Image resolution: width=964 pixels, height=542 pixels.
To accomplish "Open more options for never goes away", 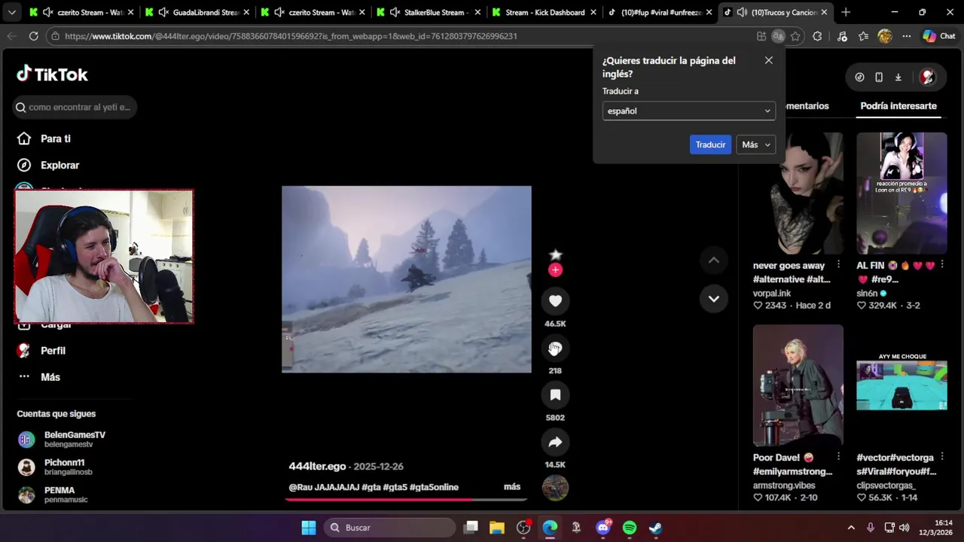I will [838, 265].
